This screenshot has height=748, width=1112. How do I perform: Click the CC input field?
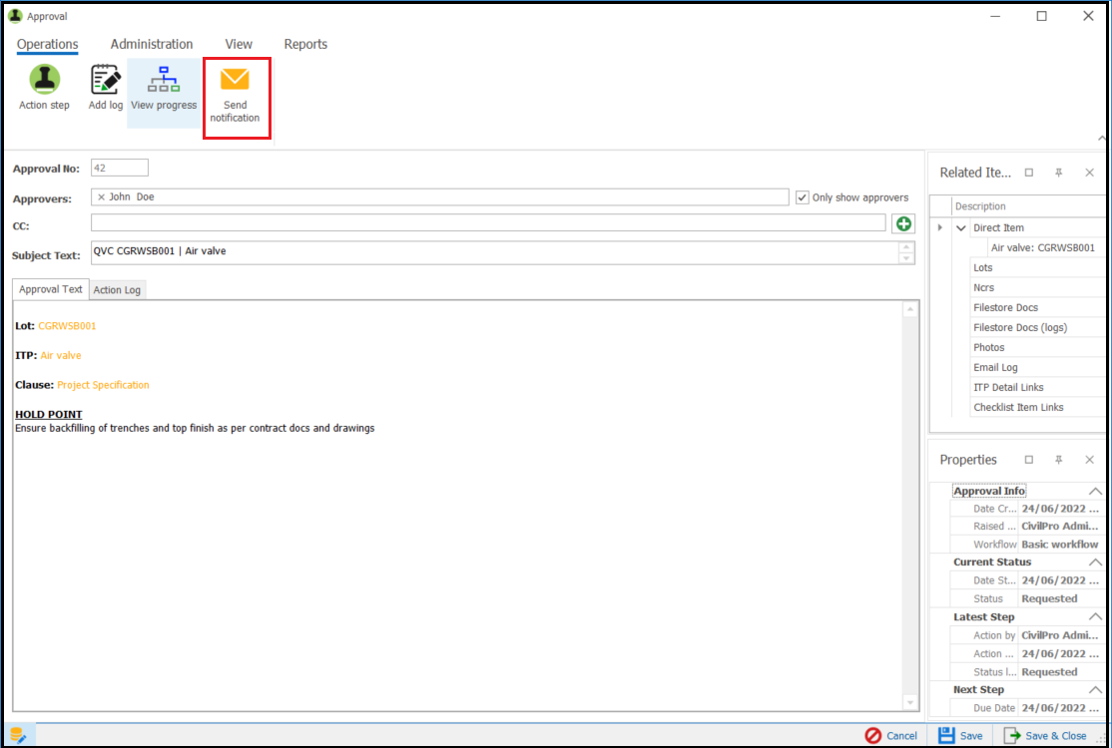(487, 223)
